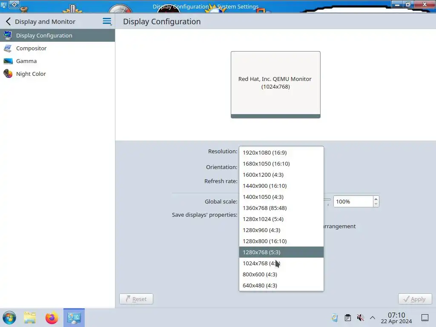Open Compositor settings
Image resolution: width=436 pixels, height=327 pixels.
(57, 48)
